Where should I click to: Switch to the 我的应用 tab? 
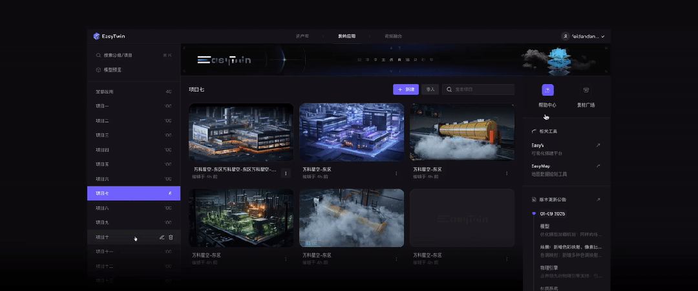coord(347,36)
